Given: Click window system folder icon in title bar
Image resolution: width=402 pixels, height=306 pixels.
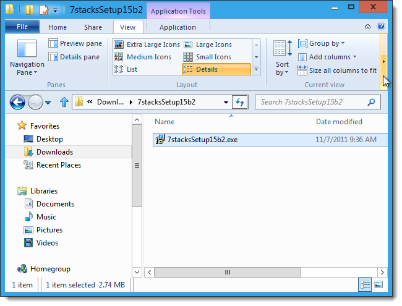Looking at the screenshot, I should pos(9,9).
